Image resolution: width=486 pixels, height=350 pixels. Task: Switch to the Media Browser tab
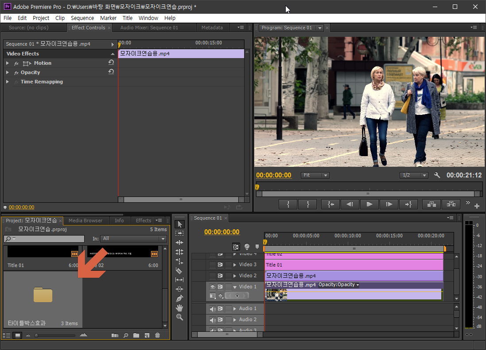pos(86,220)
